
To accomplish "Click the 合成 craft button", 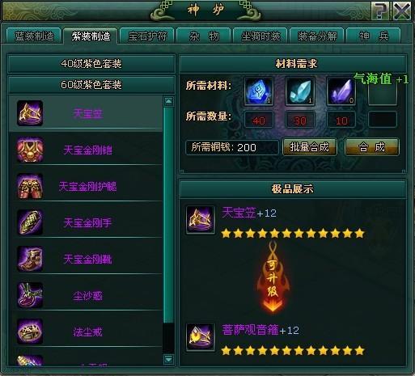I will pos(372,147).
